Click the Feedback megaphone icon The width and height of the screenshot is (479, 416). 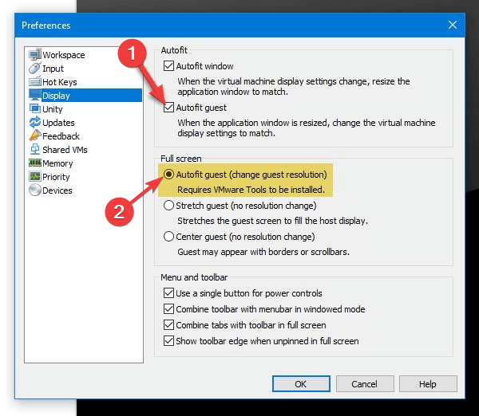(35, 135)
